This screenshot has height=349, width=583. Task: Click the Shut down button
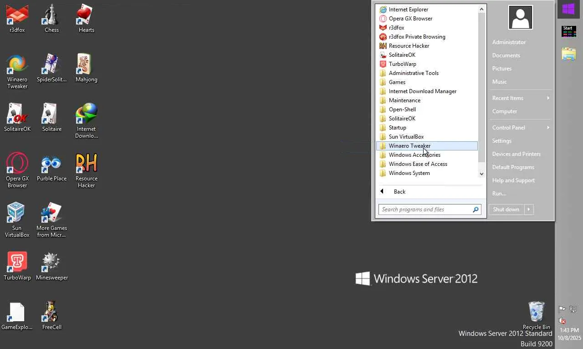click(x=506, y=209)
